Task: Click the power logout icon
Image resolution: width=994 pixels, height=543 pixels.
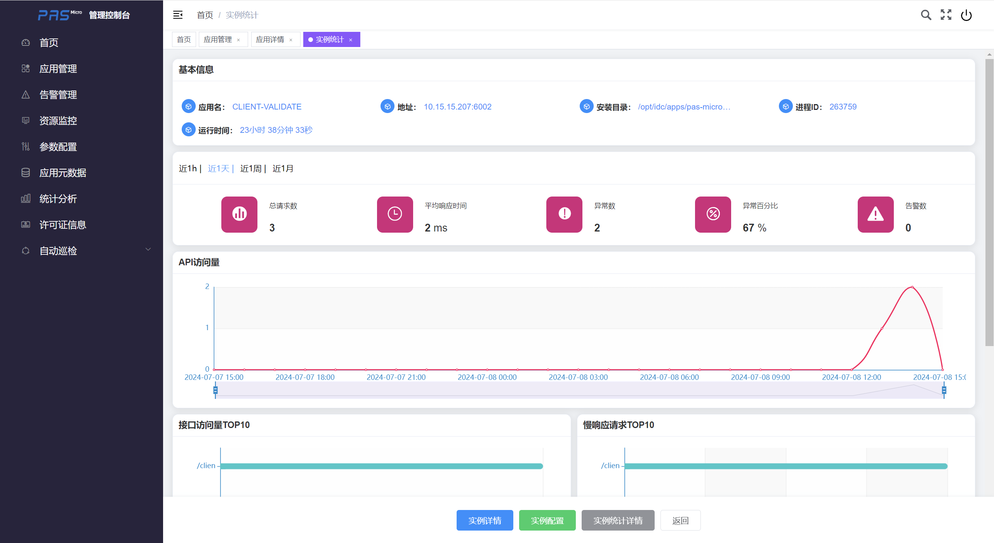Action: click(966, 15)
